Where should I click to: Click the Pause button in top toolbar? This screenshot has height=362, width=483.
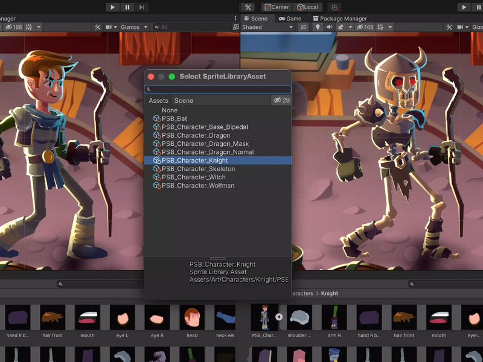point(127,7)
